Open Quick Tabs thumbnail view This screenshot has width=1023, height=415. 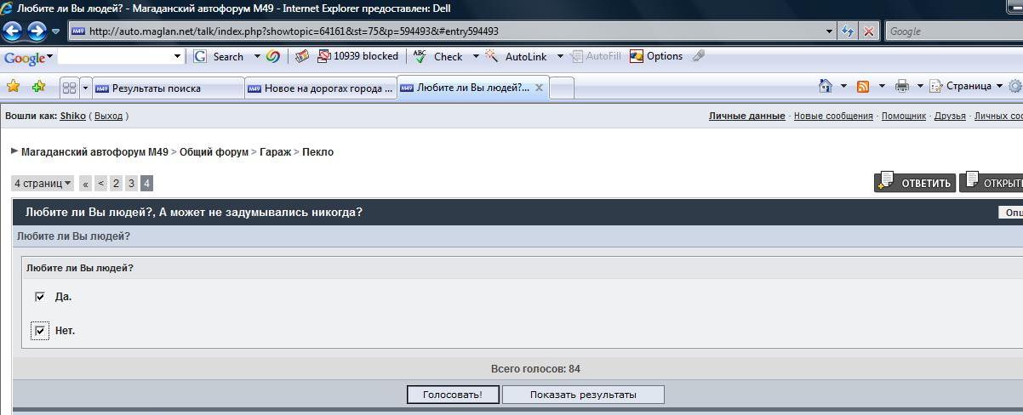(x=69, y=88)
